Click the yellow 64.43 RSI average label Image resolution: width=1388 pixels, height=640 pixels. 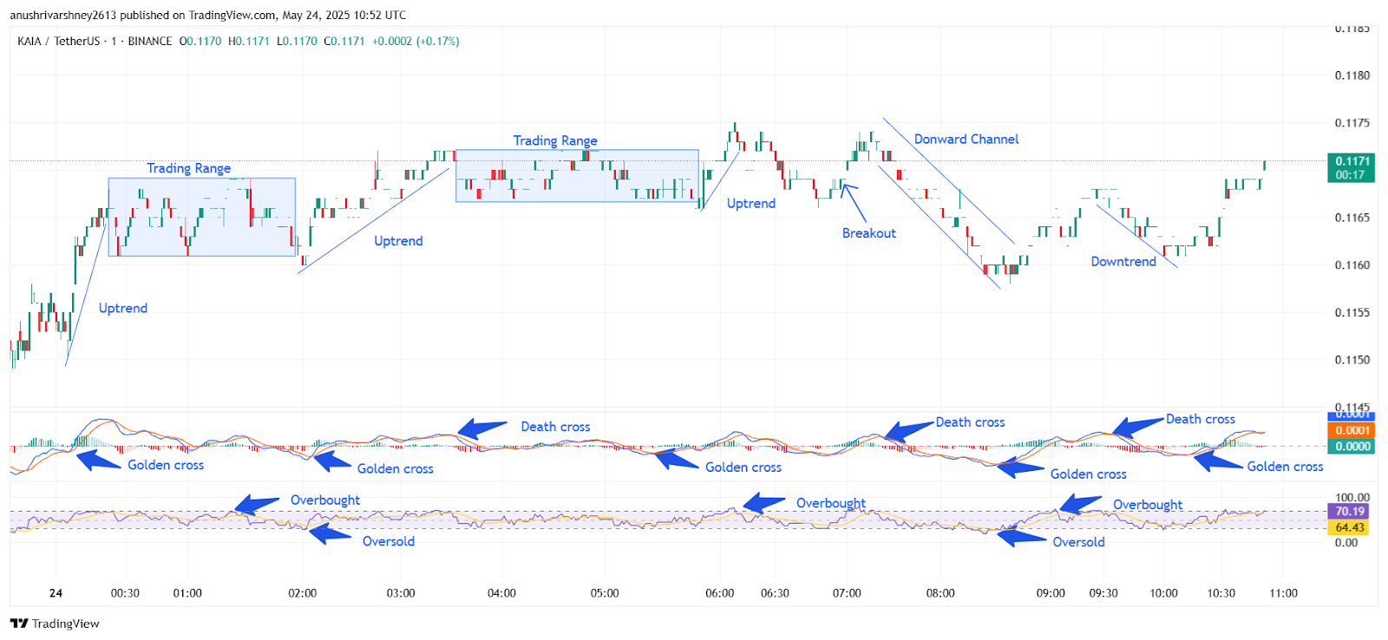[x=1349, y=527]
